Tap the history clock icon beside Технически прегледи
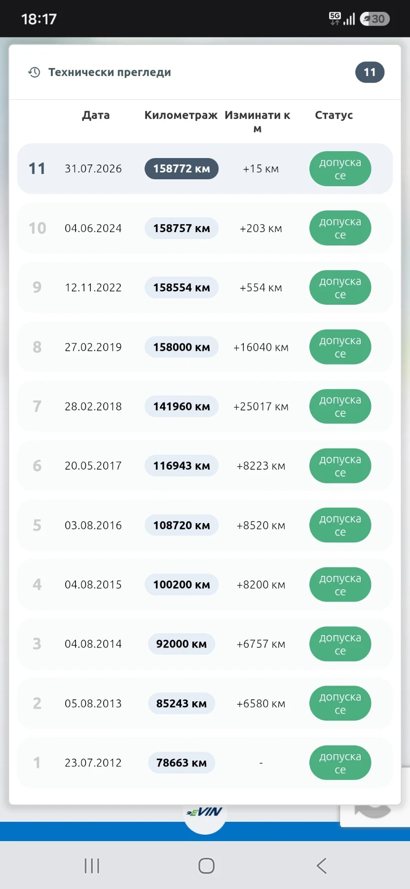The image size is (410, 889). pyautogui.click(x=34, y=72)
